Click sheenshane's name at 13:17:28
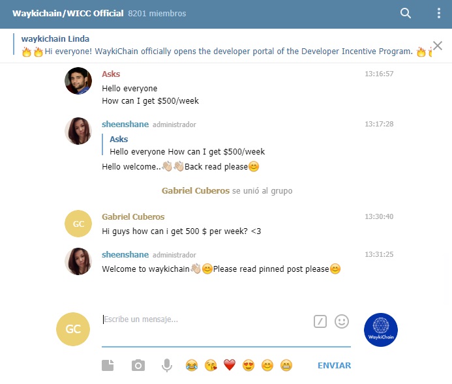 [125, 124]
